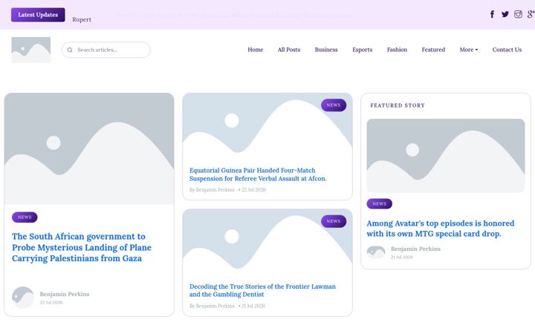
Task: Click the 22 Jul 2026 date under South African article
Action: tap(51, 303)
